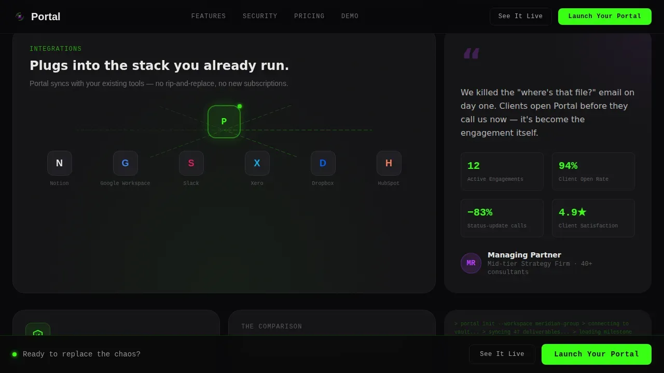Click the green shield icon in lower card
This screenshot has height=373, width=664.
38,332
